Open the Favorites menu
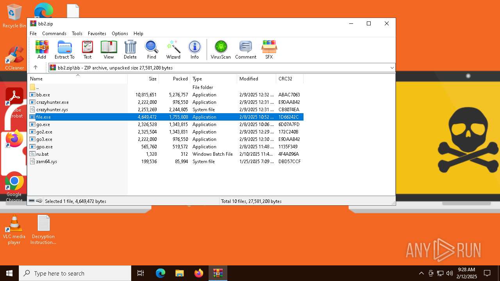This screenshot has height=281, width=500. tap(97, 34)
